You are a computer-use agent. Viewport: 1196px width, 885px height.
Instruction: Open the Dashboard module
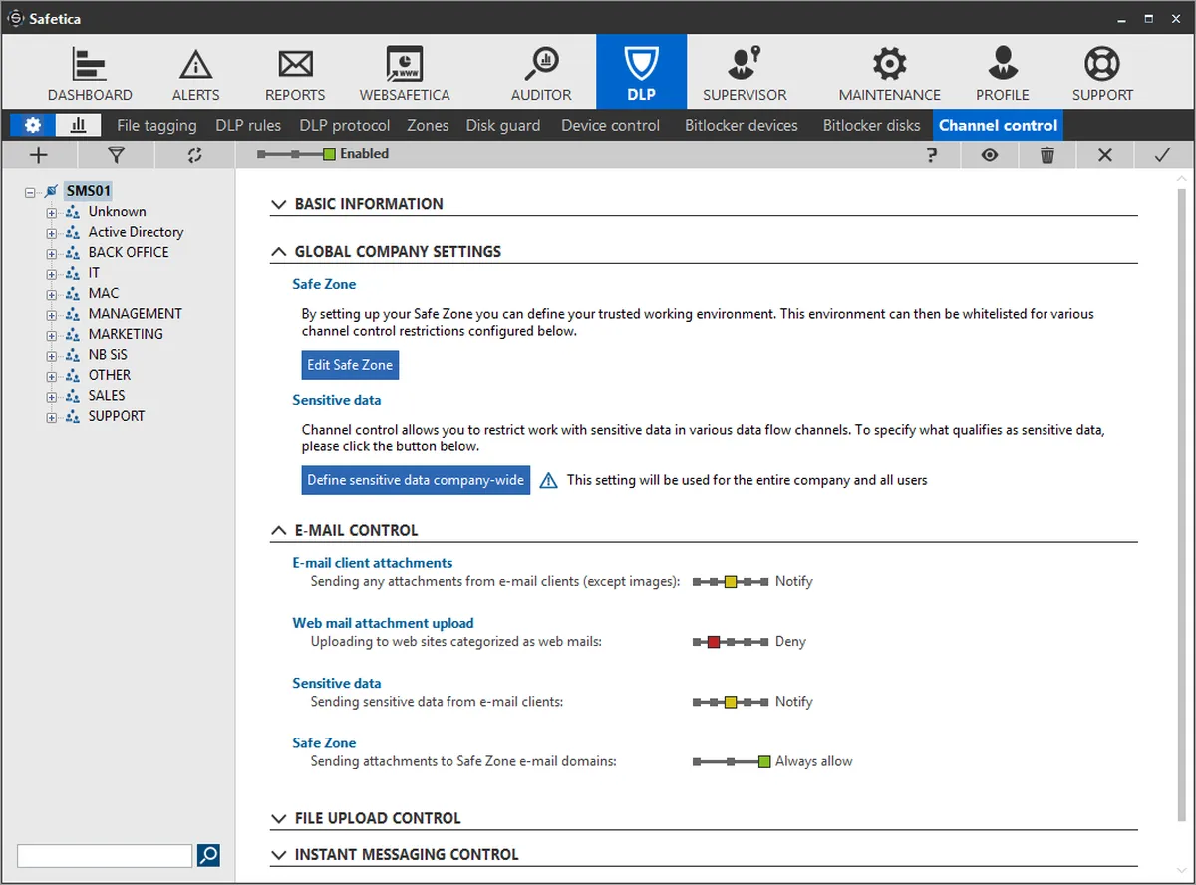pos(90,74)
